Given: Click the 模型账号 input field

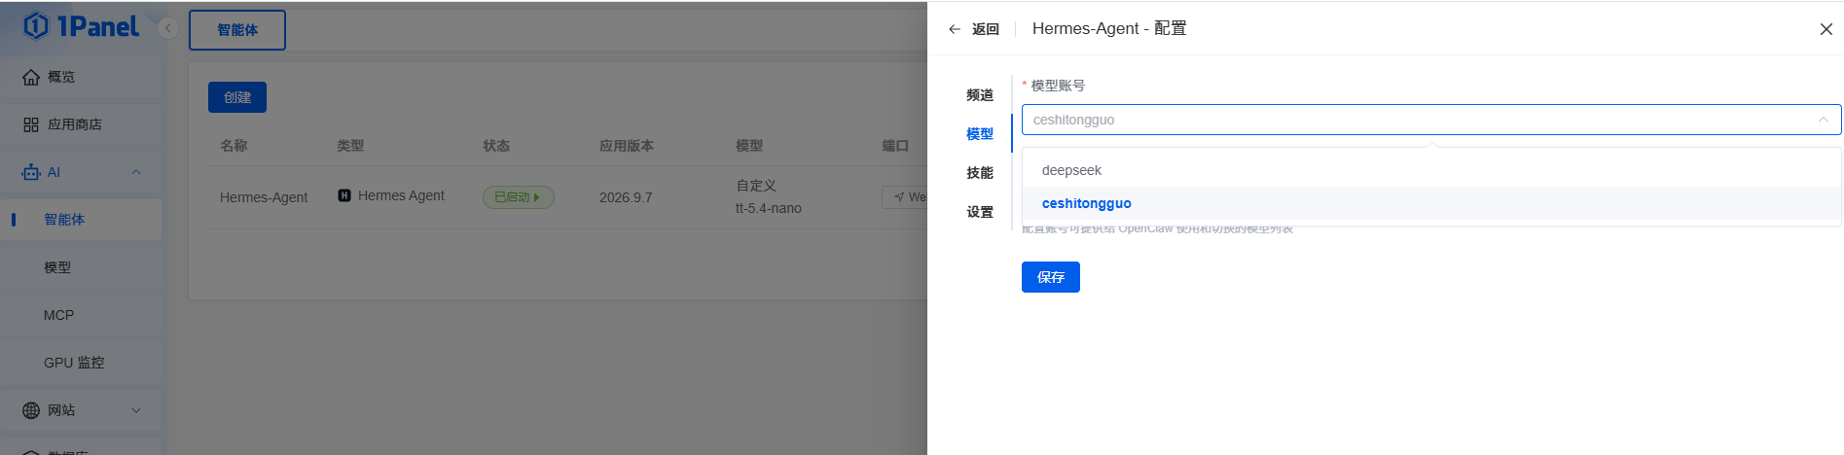Looking at the screenshot, I should click(1431, 120).
